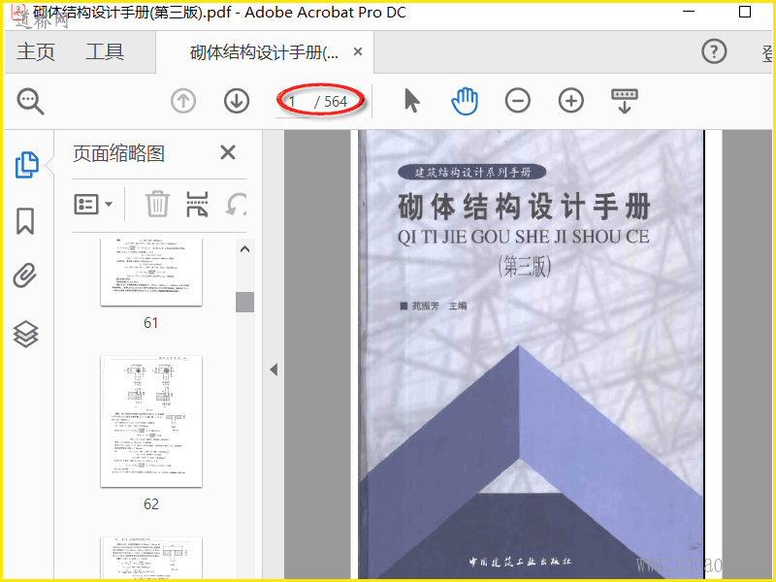Rotate pages counterclockwise icon
Screen dimensions: 776x582
pos(236,204)
